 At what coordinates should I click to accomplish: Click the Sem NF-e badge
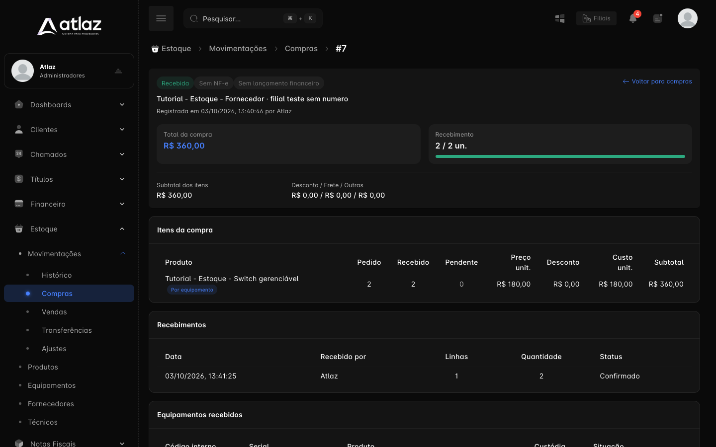pyautogui.click(x=214, y=83)
